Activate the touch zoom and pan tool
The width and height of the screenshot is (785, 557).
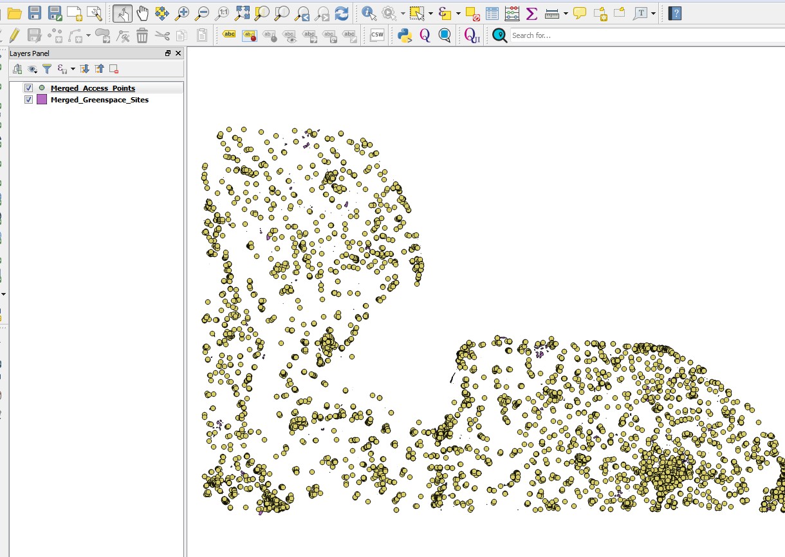(x=122, y=13)
